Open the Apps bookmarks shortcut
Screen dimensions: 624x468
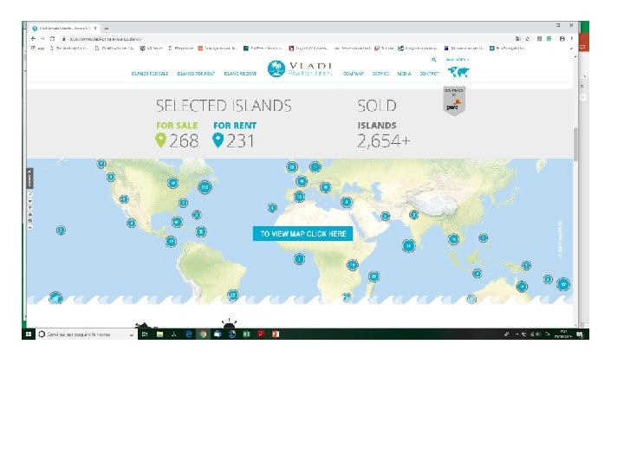point(38,49)
